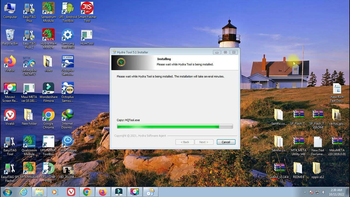Select the Firefox desktop shortcut

click(x=10, y=64)
